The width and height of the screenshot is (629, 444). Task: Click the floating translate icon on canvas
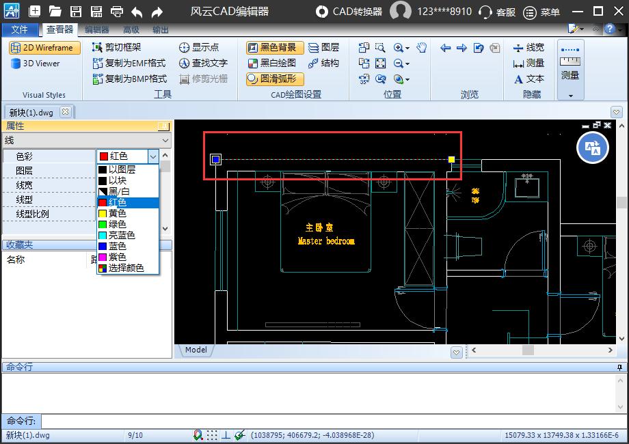(x=592, y=148)
